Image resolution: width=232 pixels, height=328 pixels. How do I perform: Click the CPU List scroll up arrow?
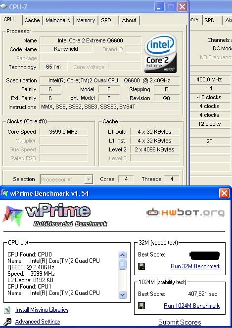pyautogui.click(x=123, y=255)
